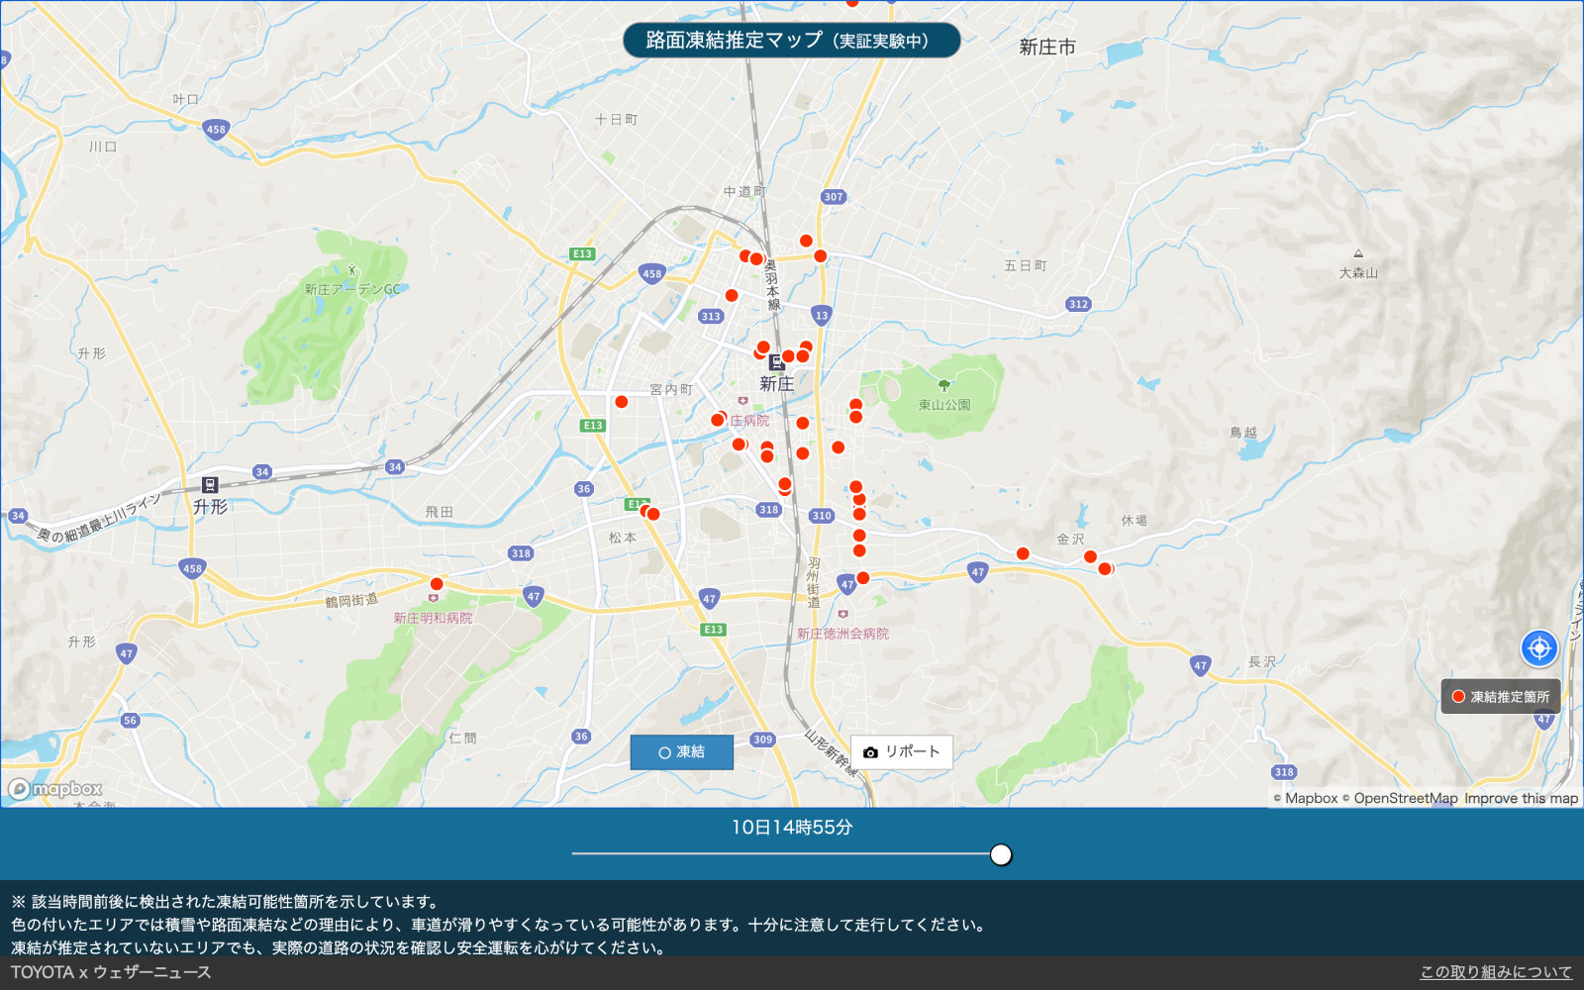
Task: Click the 休場 map label
Action: pyautogui.click(x=1135, y=521)
